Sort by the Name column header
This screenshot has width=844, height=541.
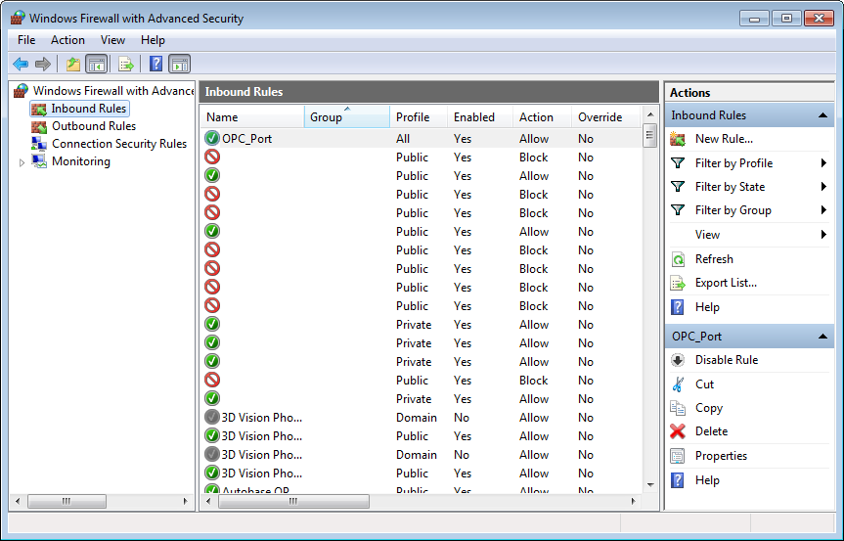(x=252, y=116)
